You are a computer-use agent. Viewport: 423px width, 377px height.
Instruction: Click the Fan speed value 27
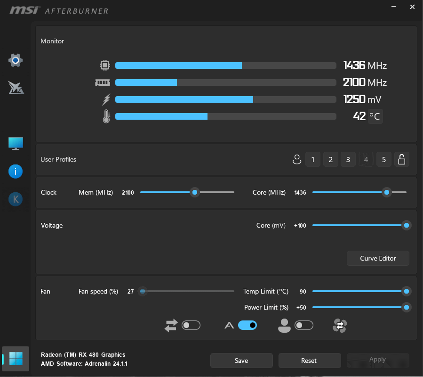(x=130, y=292)
